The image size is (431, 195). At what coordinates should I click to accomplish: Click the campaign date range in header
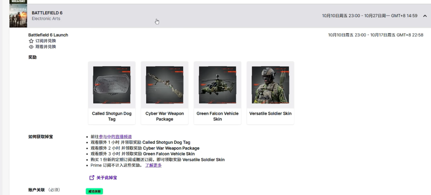point(370,16)
